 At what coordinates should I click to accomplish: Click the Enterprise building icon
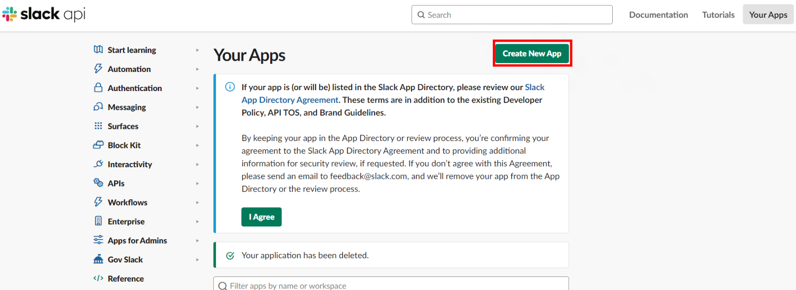[x=98, y=221]
